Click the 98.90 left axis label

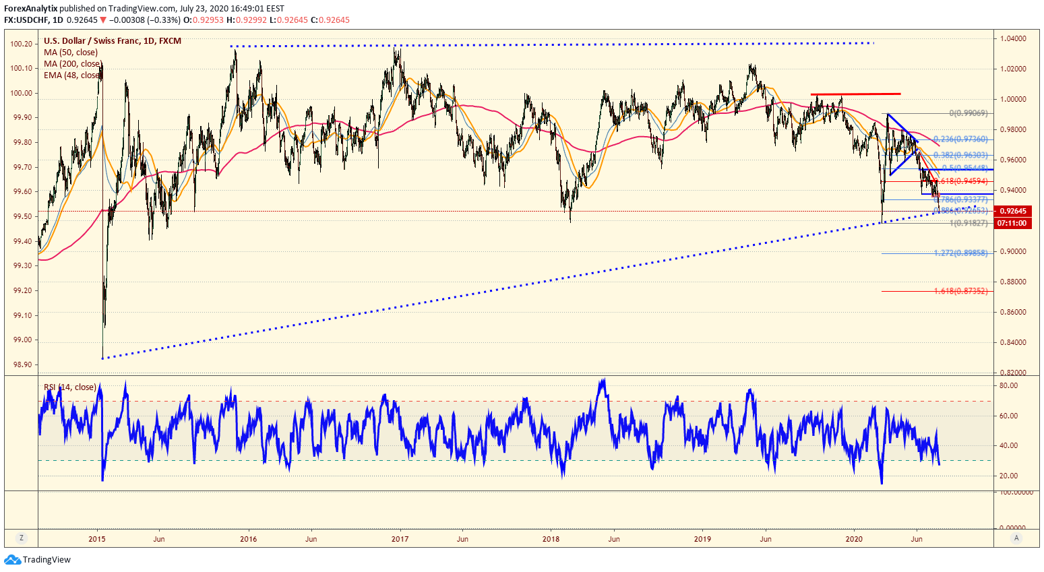pos(22,364)
